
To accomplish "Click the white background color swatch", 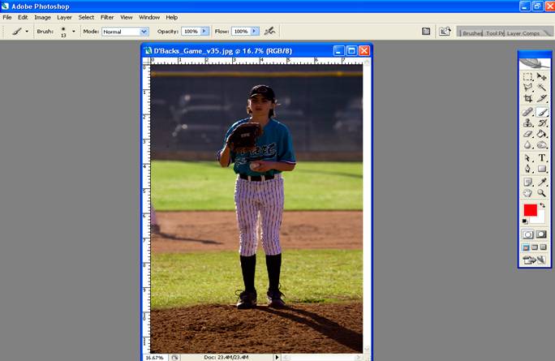I will [540, 219].
